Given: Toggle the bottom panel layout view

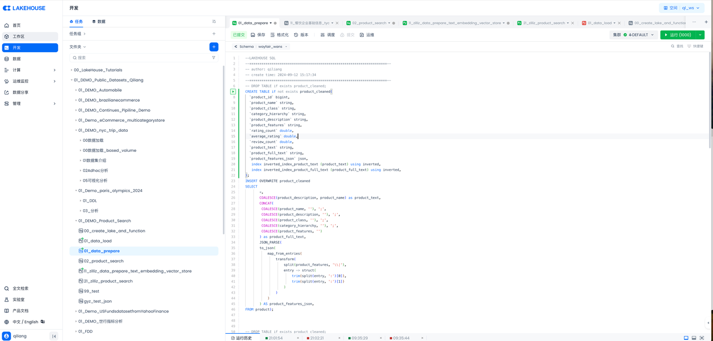Looking at the screenshot, I should tap(694, 338).
